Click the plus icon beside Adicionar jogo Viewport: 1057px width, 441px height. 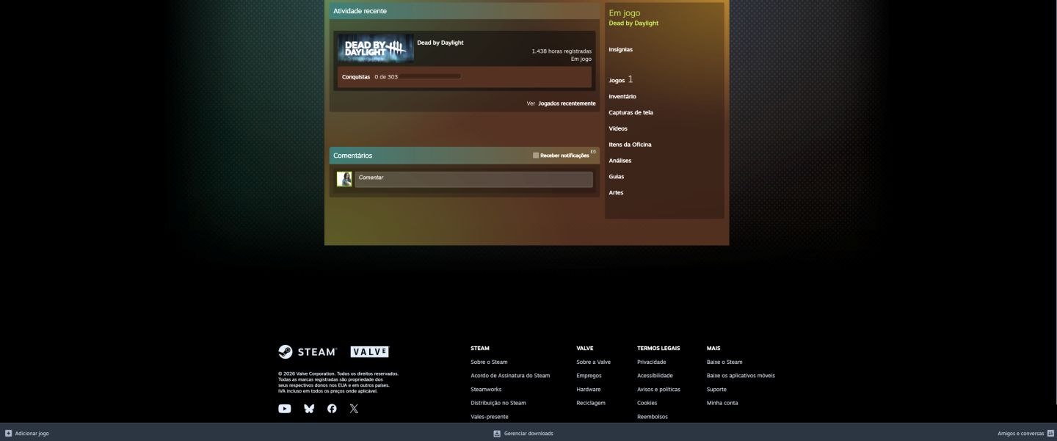(9, 434)
